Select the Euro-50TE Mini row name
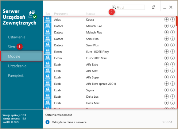The height and width of the screenshot is (129, 178). (96, 58)
